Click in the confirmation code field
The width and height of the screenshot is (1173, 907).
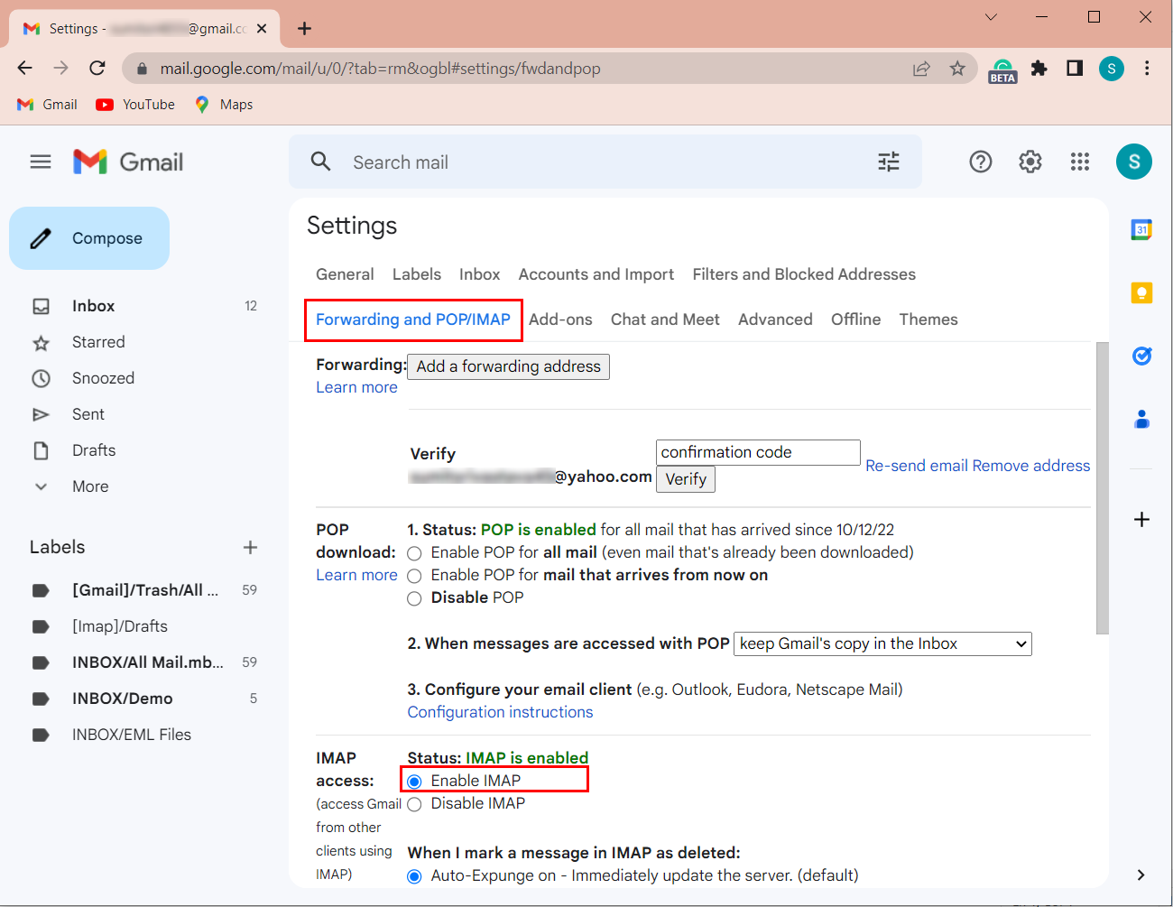[x=758, y=452]
